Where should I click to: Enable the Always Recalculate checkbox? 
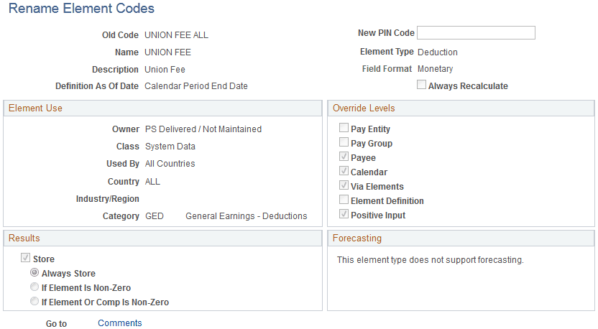[x=422, y=85]
